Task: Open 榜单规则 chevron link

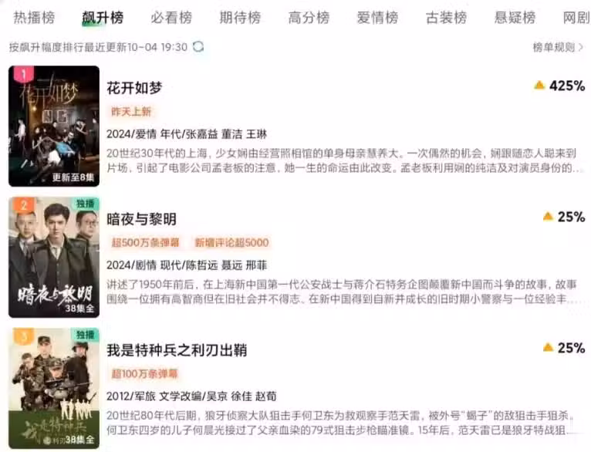Action: 558,48
